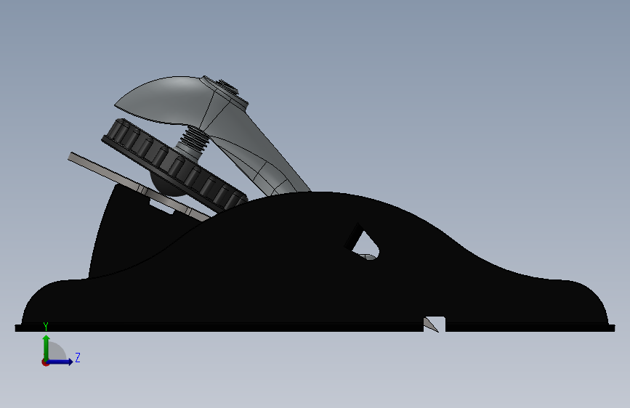The height and width of the screenshot is (408, 630).
Task: Select the threaded screw below the lever cap
Action: coord(195,139)
